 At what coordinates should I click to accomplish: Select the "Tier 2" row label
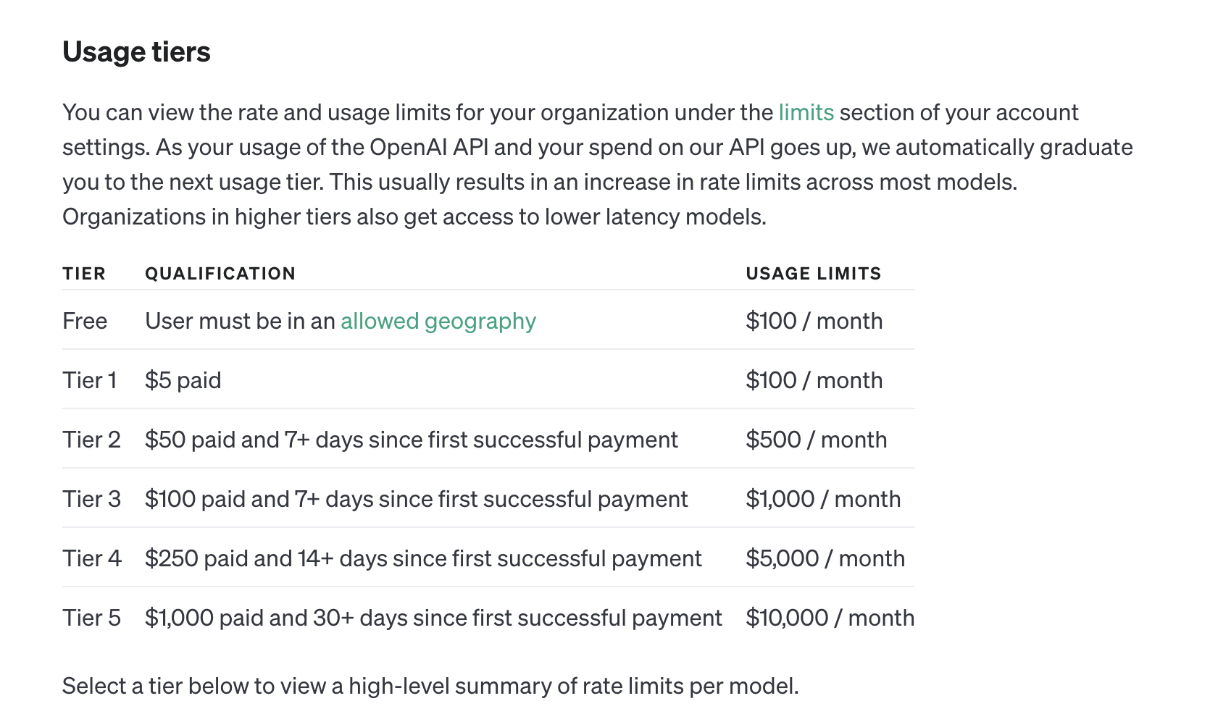[x=91, y=440]
